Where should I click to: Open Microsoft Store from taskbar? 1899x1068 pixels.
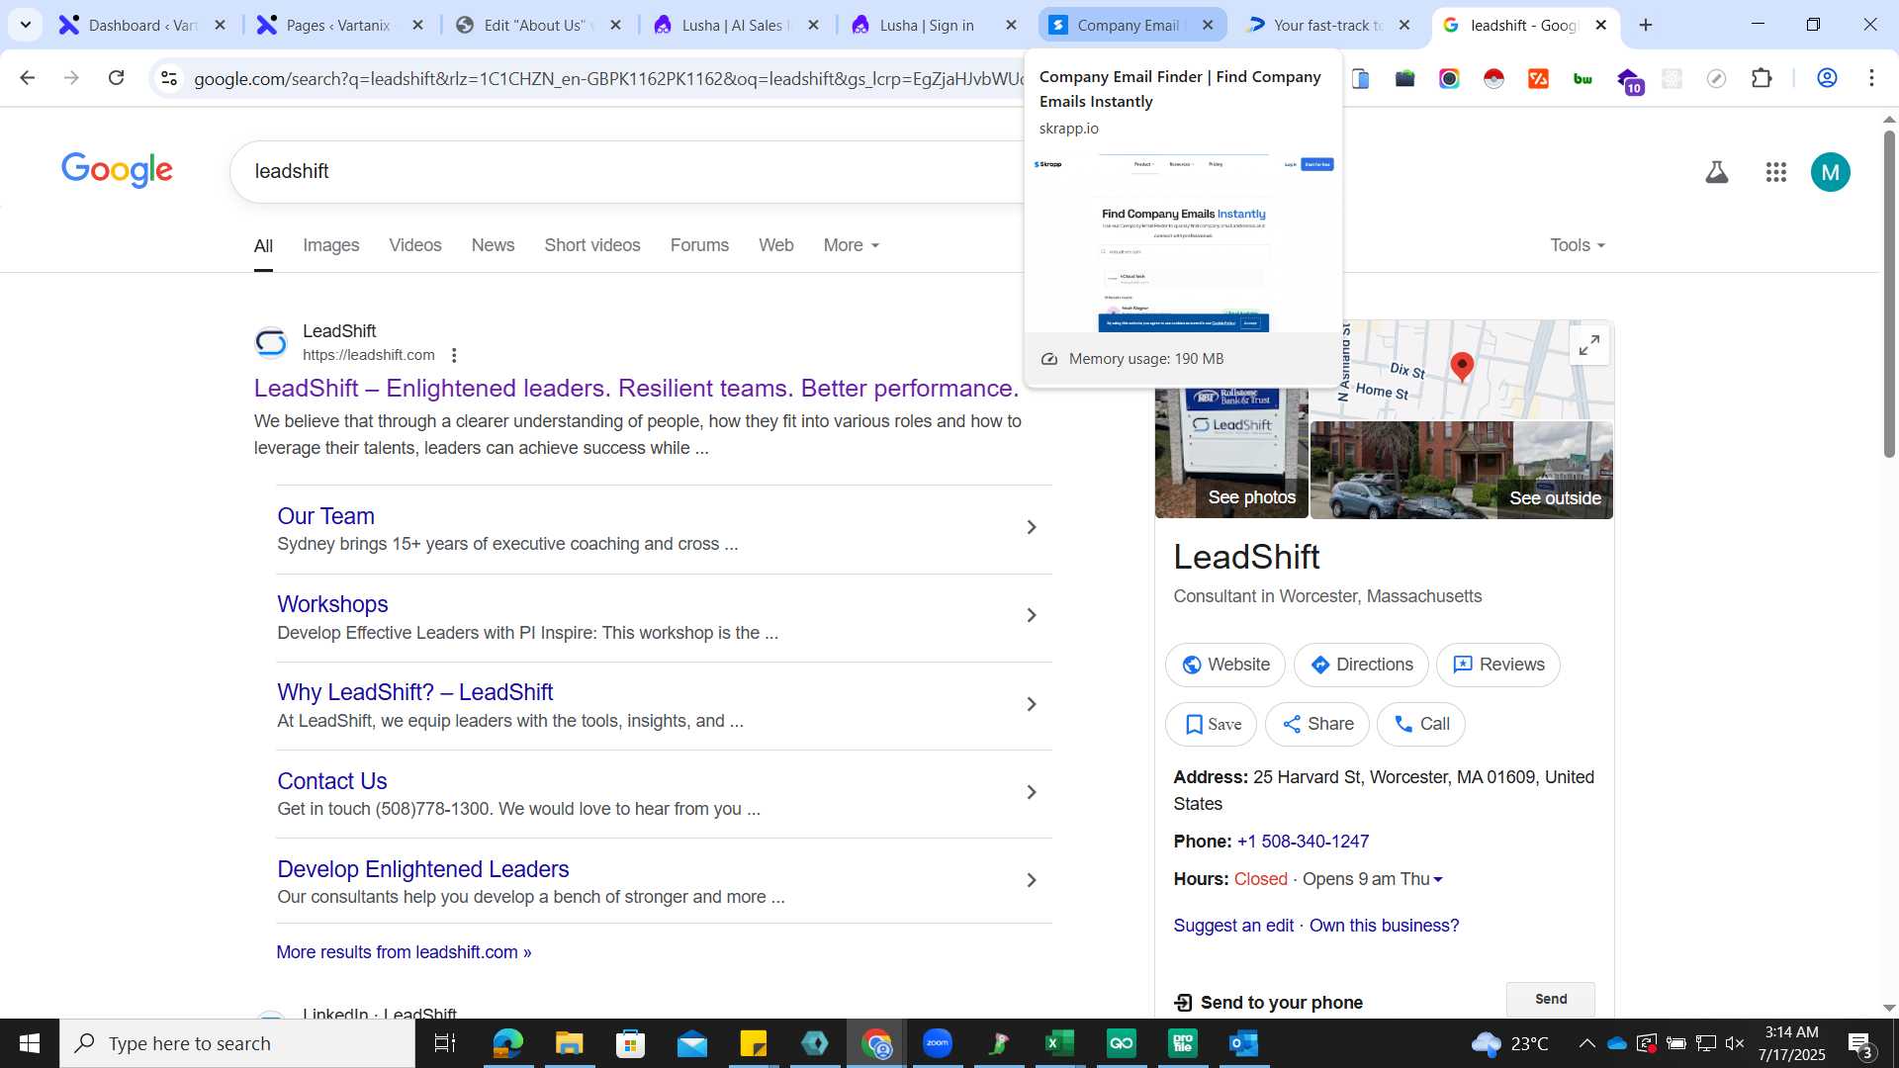(x=630, y=1043)
